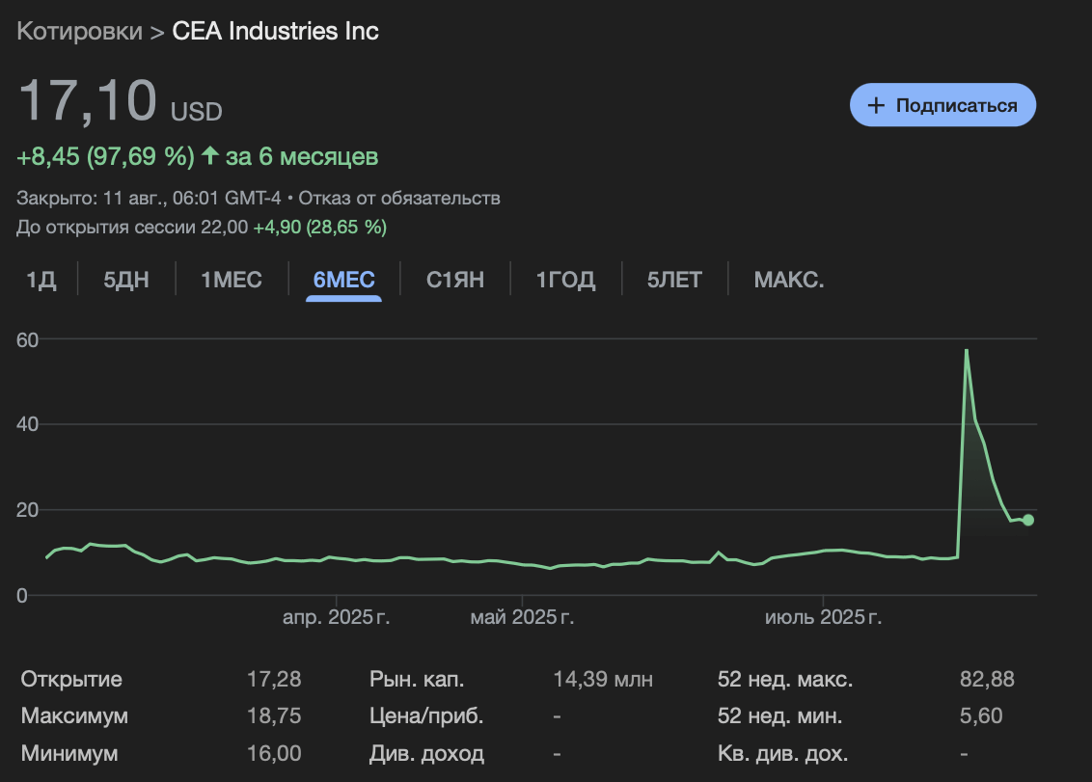Click the CEA Industries Inc title
This screenshot has width=1092, height=782.
pos(276,31)
